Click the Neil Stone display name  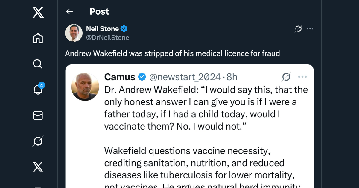[x=103, y=29]
